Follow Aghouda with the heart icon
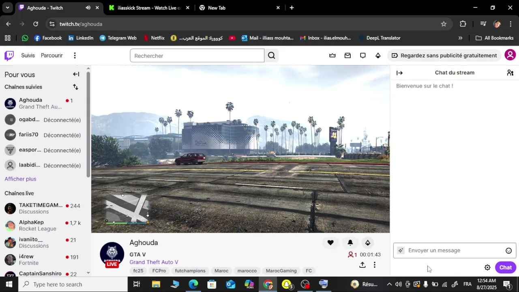Viewport: 519px width, 292px height. pos(330,243)
